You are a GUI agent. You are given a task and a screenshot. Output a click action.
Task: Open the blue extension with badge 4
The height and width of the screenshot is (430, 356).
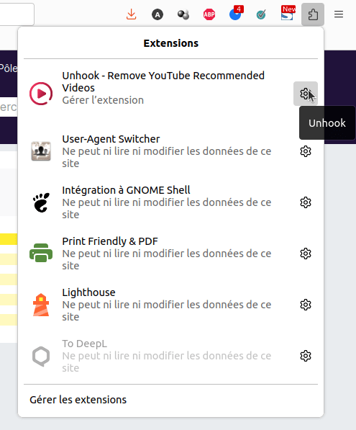tap(235, 14)
